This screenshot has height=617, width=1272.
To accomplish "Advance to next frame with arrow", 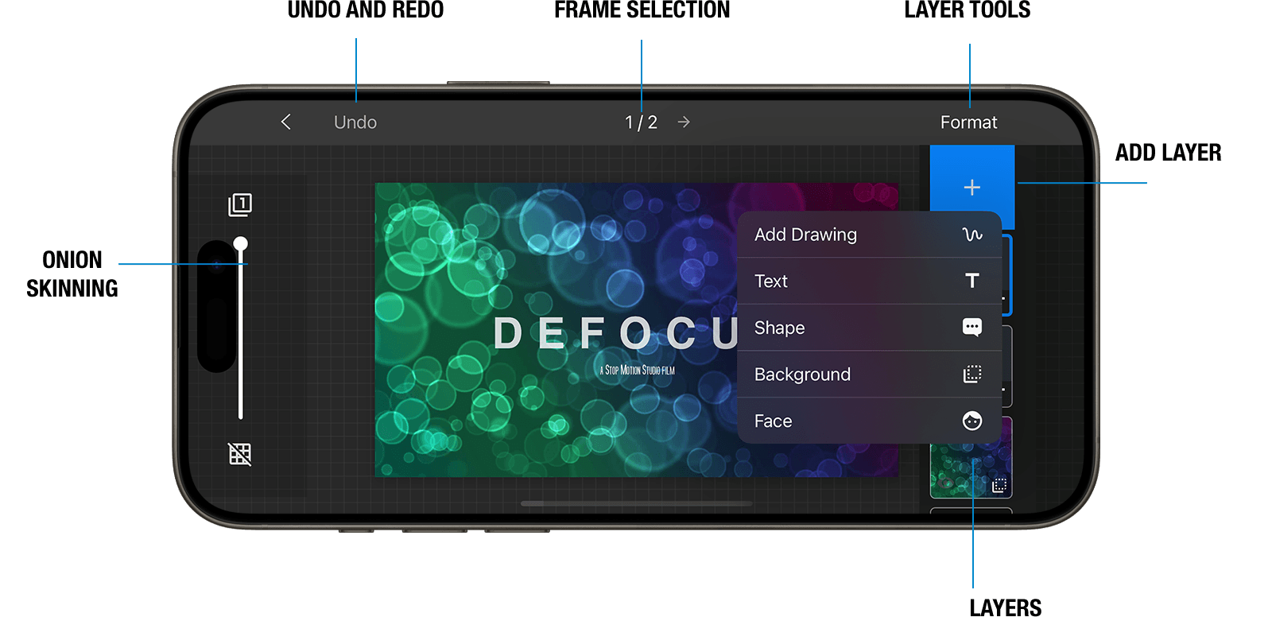I will point(684,122).
